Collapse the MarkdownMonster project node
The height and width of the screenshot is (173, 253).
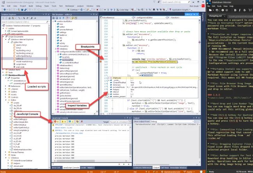point(3,75)
